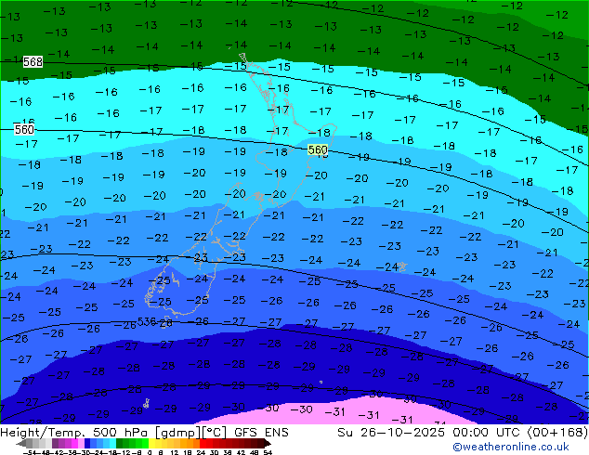Click the 'Height/Temp. 500 hPa' caption
This screenshot has width=589, height=455.
(x=75, y=433)
